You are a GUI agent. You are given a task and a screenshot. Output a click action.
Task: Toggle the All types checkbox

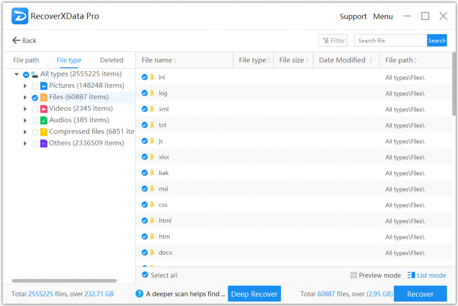[x=26, y=75]
